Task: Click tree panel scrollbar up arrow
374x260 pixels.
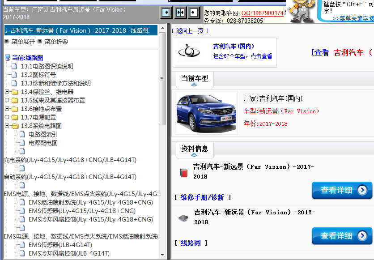Action: click(x=162, y=28)
